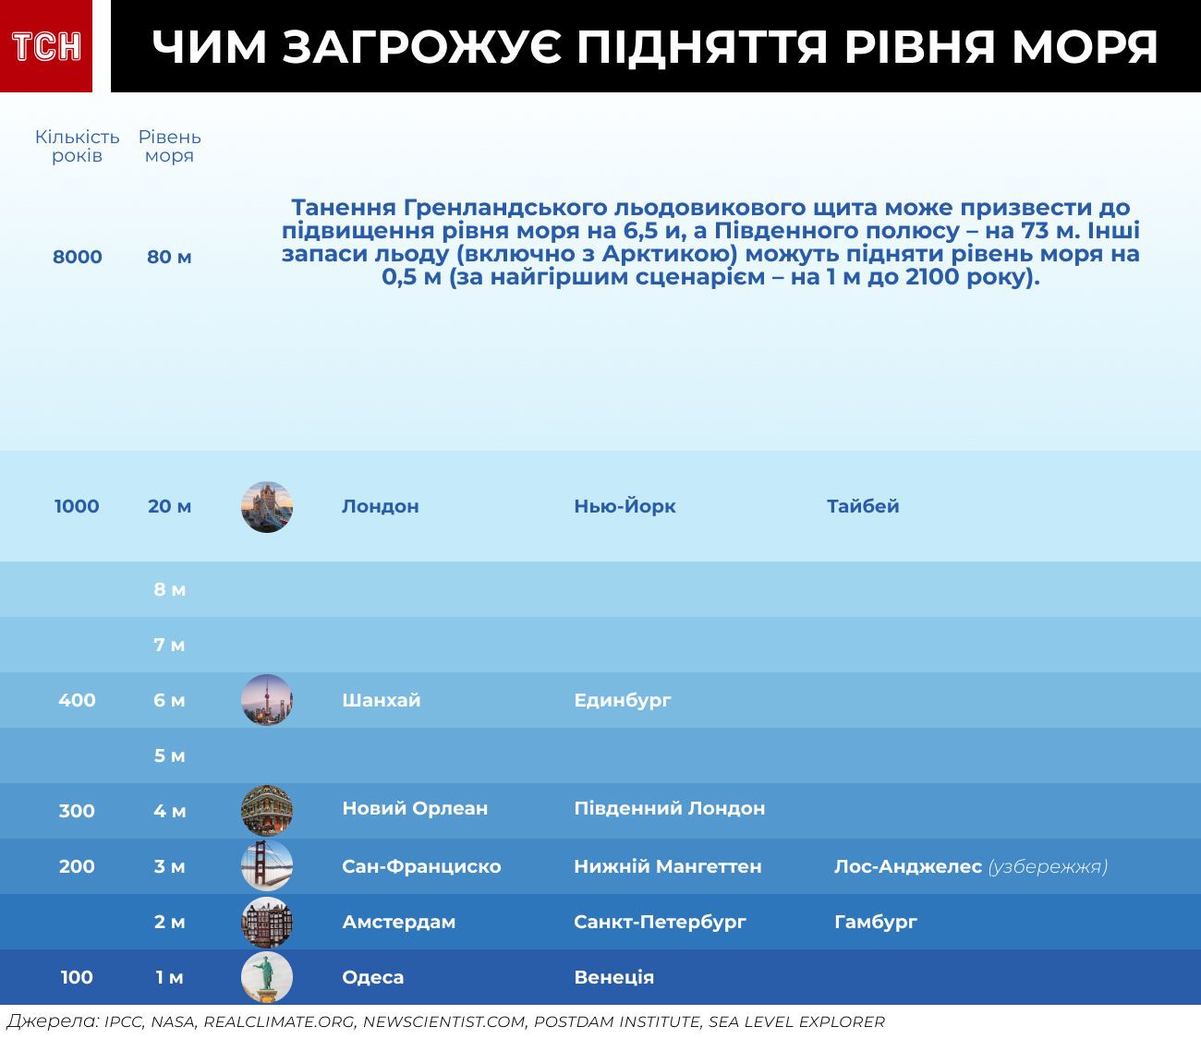Viewport: 1201px width, 1039px height.
Task: Select the city label Тайбей
Action: point(863,506)
